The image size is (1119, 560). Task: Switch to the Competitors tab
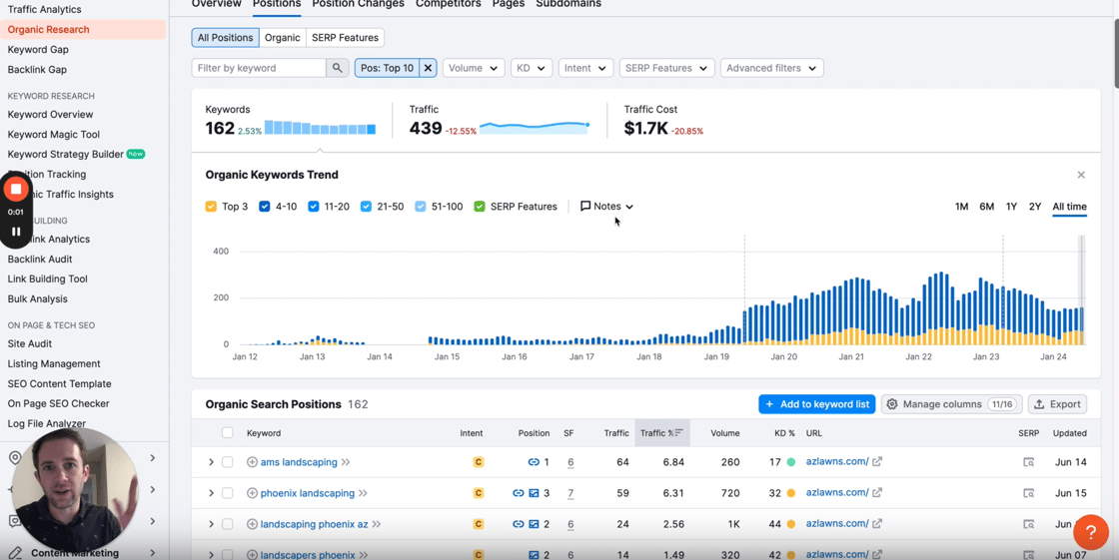pyautogui.click(x=448, y=4)
